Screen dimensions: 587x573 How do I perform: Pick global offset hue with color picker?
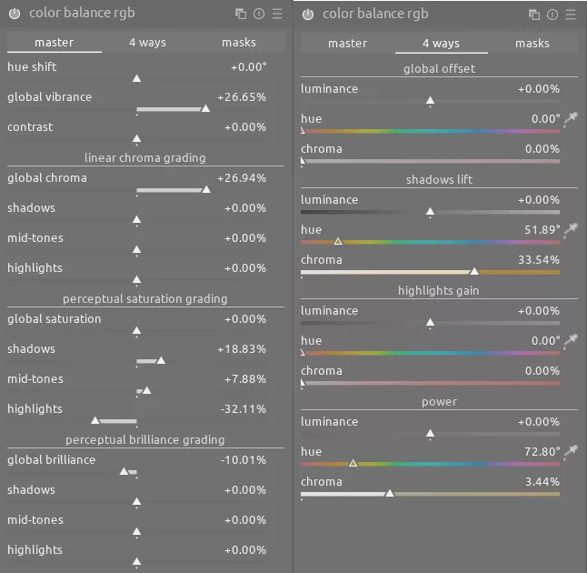point(571,119)
